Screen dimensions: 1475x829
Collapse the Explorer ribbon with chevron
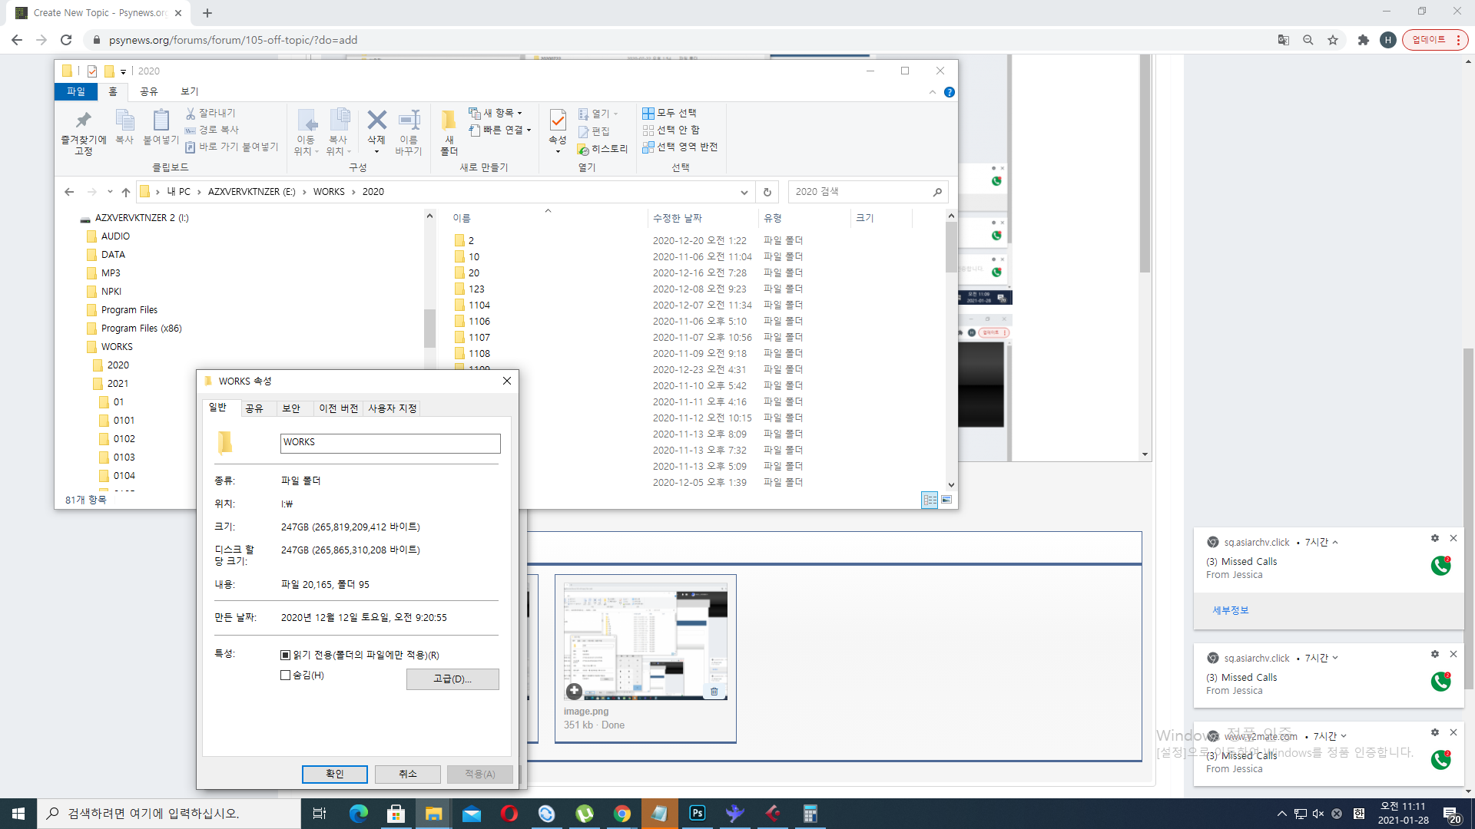click(932, 92)
